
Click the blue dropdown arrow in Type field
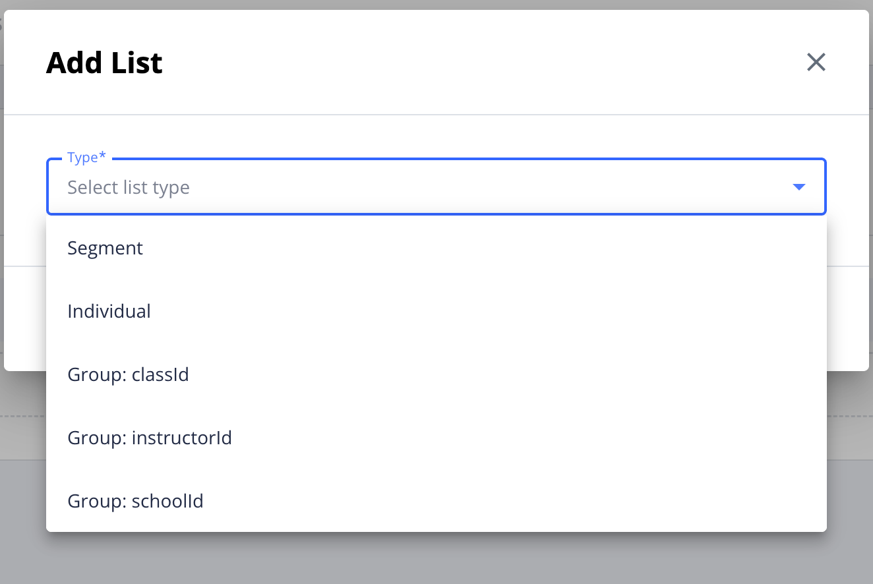click(798, 187)
